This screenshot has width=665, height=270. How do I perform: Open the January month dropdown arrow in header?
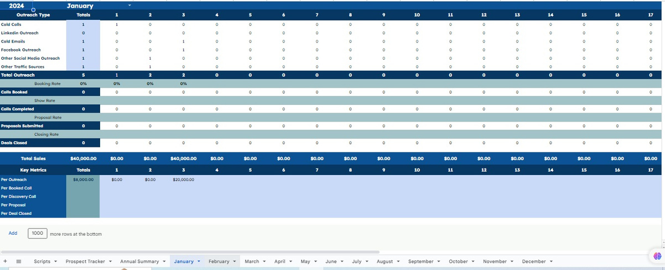pos(129,5)
